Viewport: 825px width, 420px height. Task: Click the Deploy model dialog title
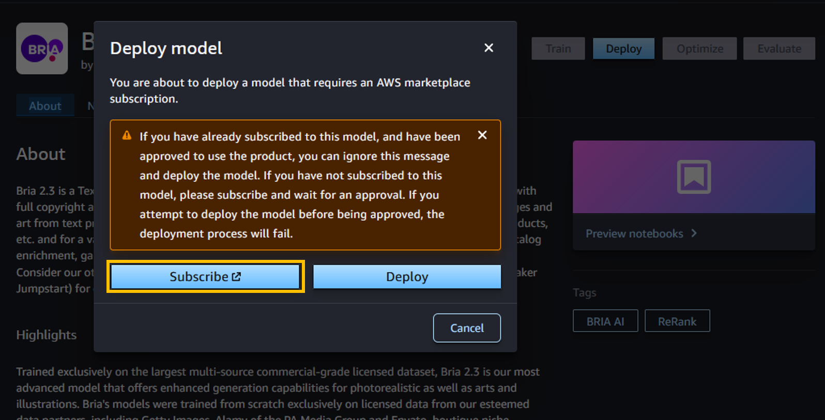[x=166, y=48]
